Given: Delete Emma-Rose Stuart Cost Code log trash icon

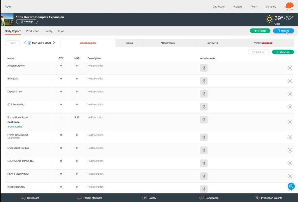Looking at the screenshot, I should click(x=290, y=122).
